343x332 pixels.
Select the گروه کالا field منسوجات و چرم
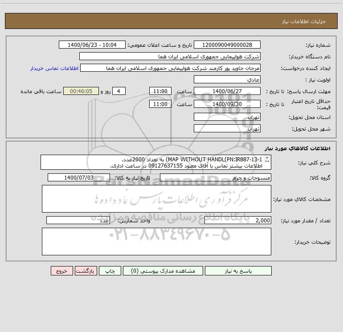216,177
